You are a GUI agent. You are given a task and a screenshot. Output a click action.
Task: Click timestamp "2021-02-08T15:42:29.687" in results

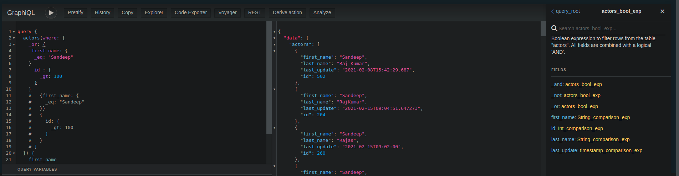click(377, 70)
